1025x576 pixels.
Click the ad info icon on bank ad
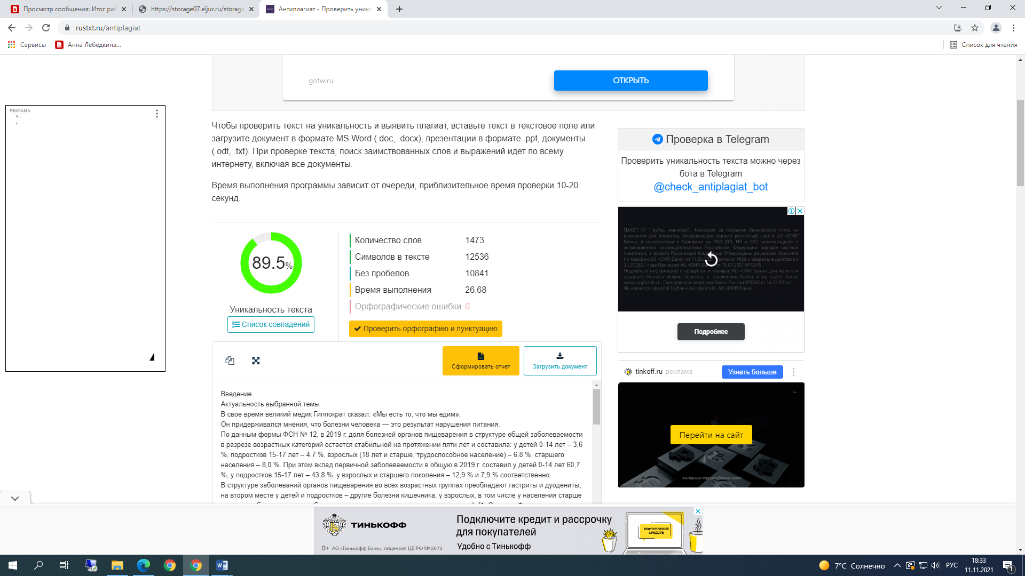792,211
